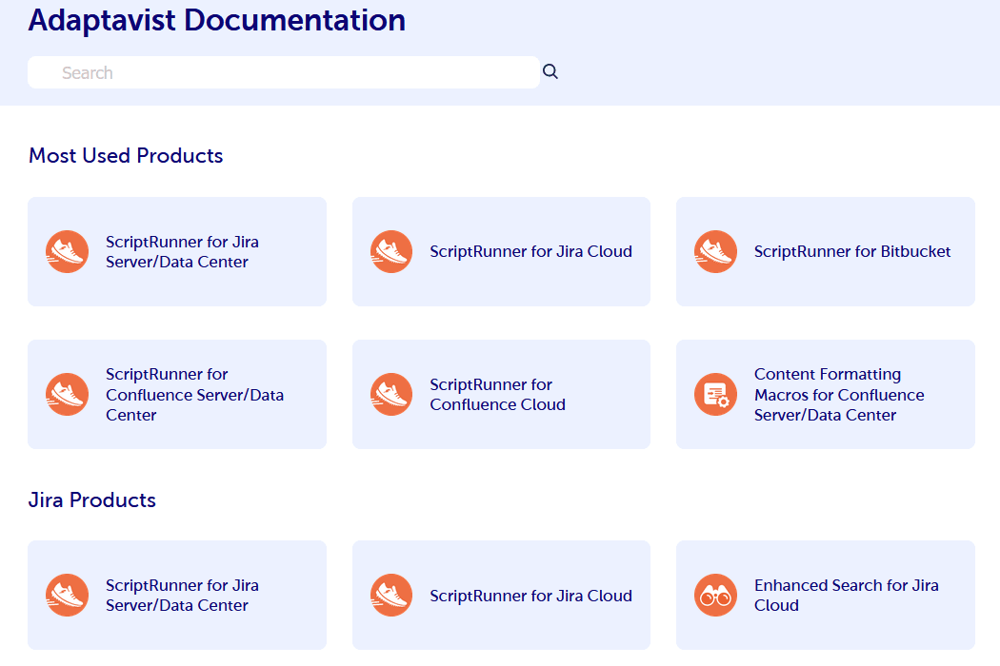Open ScriptRunner for Bitbucket documentation

[852, 251]
